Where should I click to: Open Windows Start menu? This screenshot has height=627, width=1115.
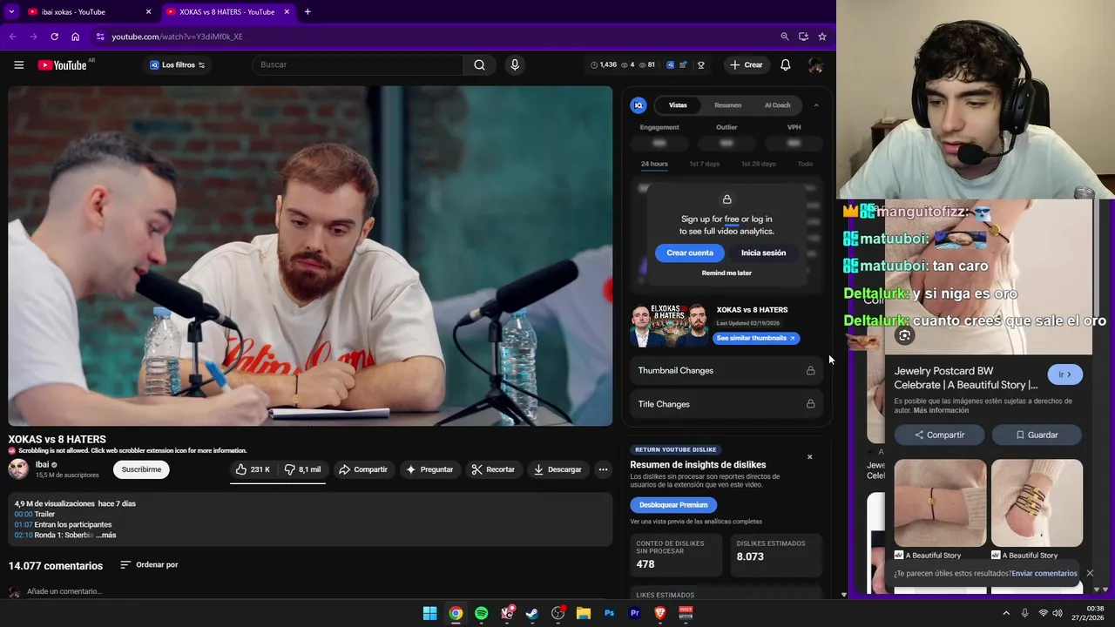point(429,613)
